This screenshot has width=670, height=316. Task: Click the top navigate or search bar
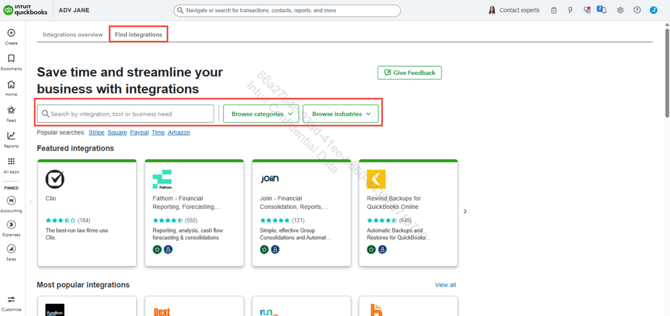pyautogui.click(x=287, y=10)
